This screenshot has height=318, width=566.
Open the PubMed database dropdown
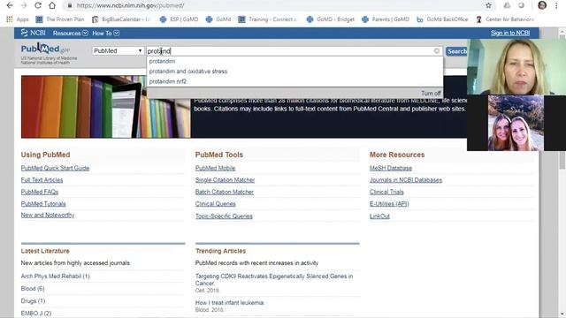(x=118, y=51)
